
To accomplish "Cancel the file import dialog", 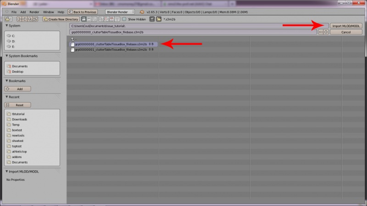I will tap(346, 32).
